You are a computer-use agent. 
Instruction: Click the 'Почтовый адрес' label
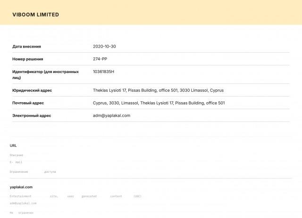(x=28, y=103)
